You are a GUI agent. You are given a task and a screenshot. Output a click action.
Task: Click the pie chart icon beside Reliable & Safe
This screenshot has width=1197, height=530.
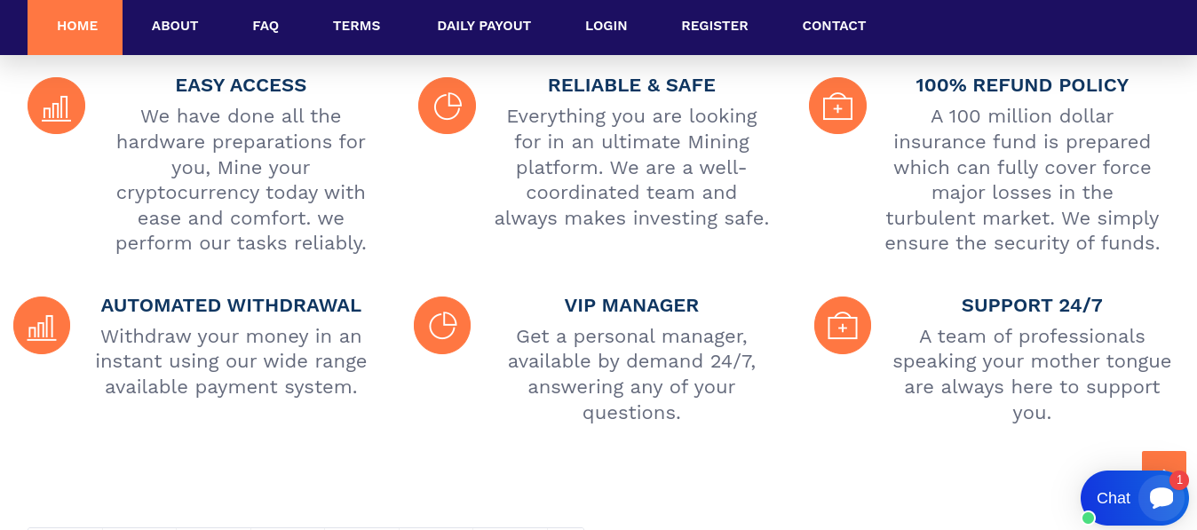447,106
